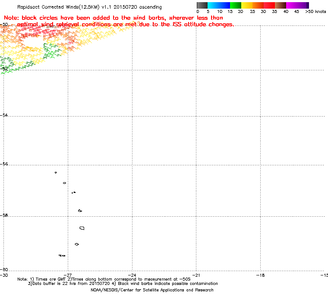Click the '-30' longitude axis label
The width and height of the screenshot is (328, 297).
4,275
